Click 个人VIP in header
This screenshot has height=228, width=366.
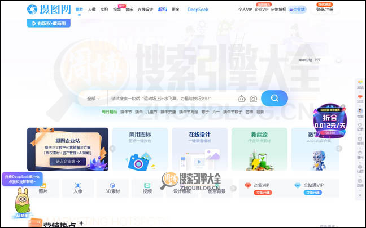pyautogui.click(x=245, y=10)
